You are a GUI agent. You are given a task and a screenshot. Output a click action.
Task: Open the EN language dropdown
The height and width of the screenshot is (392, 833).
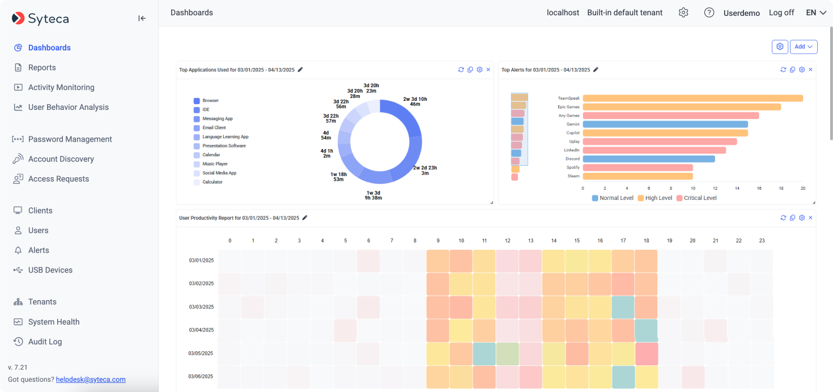[x=816, y=12]
